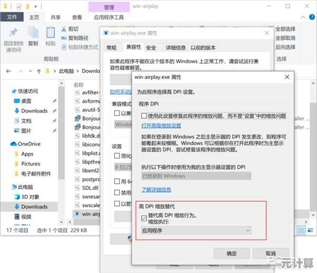
Task: Click navigation pane vertical scrollbar
Action: pyautogui.click(x=61, y=133)
